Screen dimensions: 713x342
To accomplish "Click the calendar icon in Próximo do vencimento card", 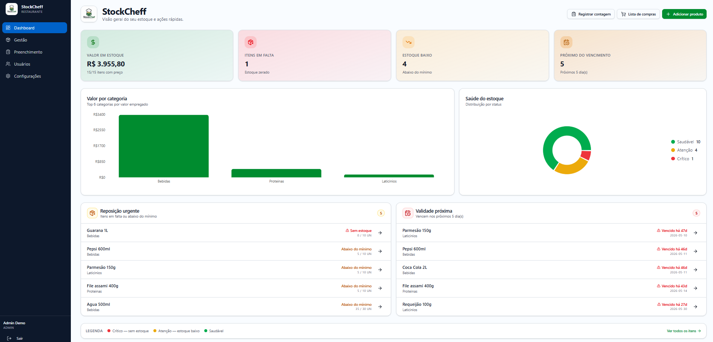I will click(x=566, y=42).
